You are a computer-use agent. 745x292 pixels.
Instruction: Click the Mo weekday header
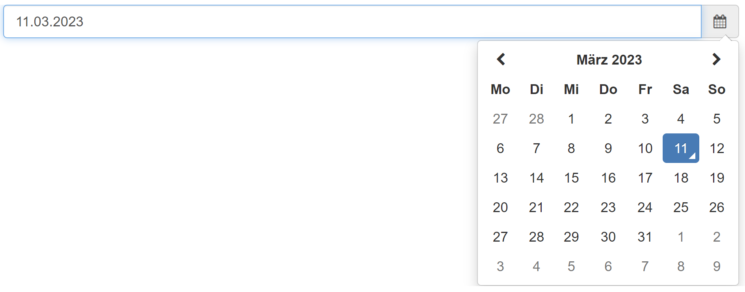500,89
